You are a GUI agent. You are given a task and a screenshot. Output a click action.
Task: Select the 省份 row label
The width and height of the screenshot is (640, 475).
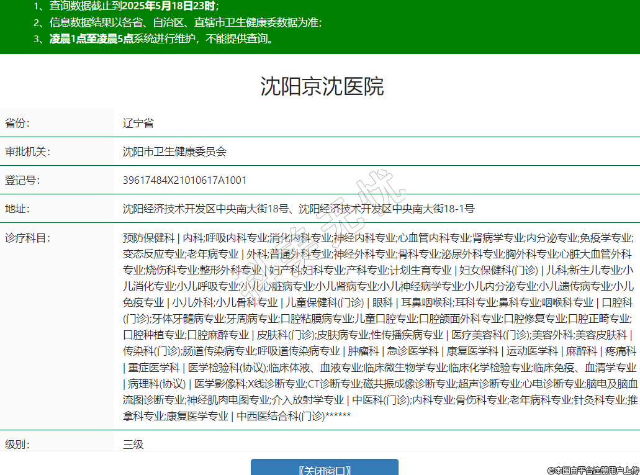coord(17,123)
